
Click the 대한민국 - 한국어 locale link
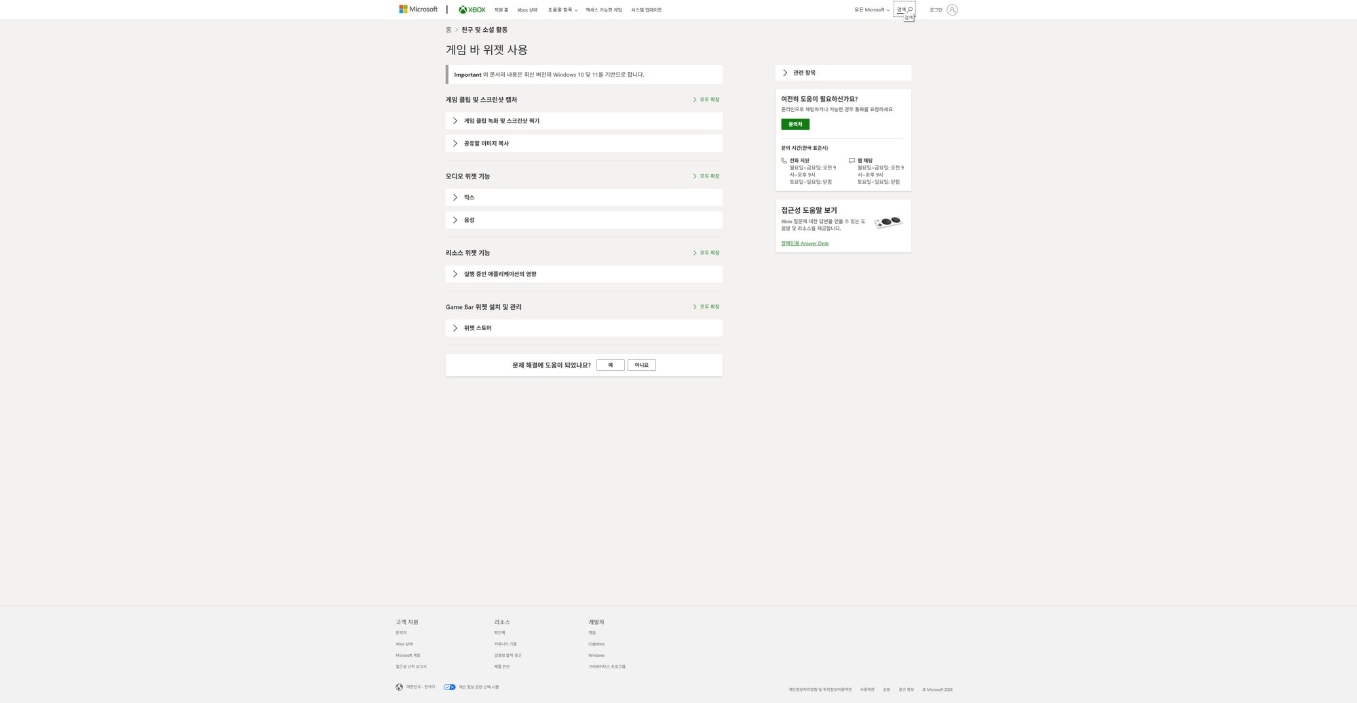pos(421,687)
